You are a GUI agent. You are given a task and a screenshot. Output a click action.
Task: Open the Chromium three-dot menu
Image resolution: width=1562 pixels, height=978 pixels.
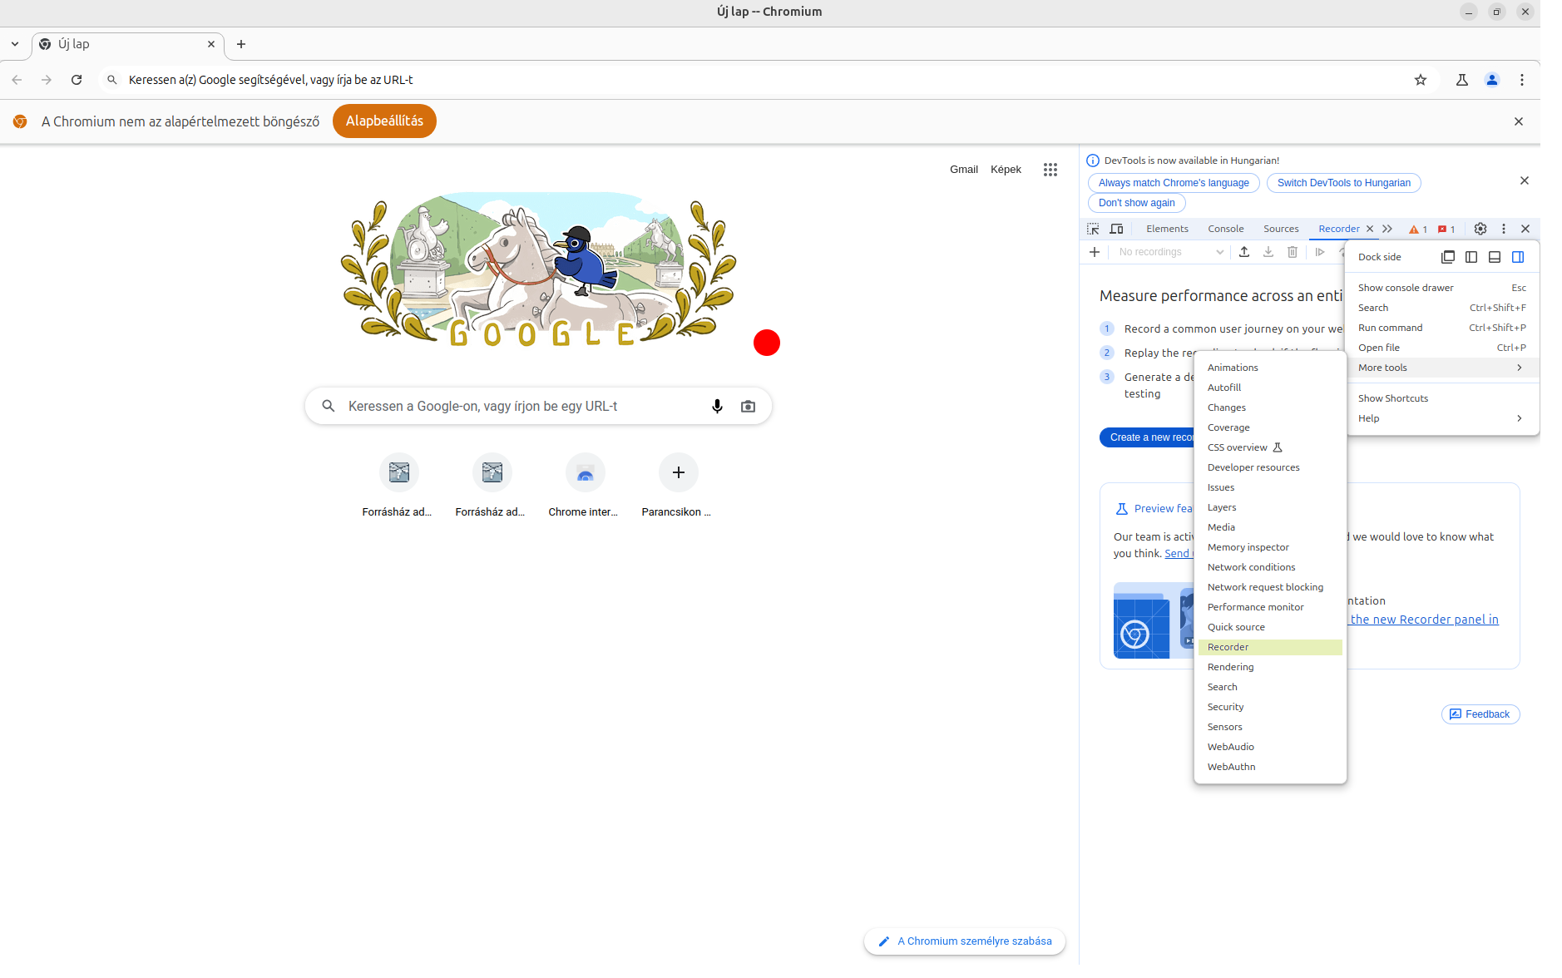point(1522,80)
